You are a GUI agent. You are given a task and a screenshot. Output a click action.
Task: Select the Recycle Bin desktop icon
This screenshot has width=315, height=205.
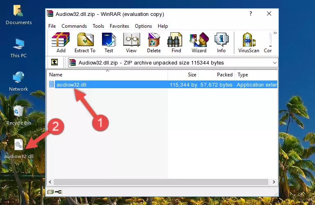19,115
